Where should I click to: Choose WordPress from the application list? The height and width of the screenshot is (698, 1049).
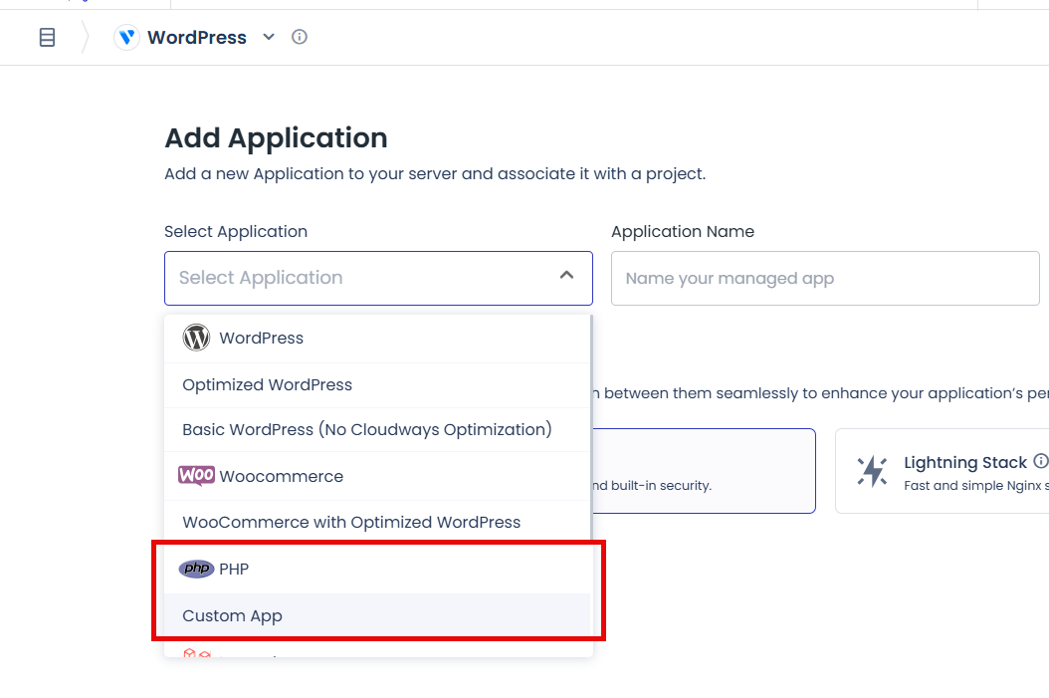[377, 338]
